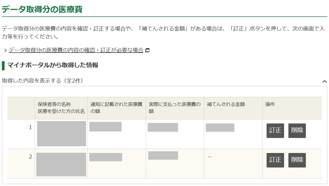Click the マイナポータルから取得した情報 section heading
This screenshot has width=329, height=186.
coord(52,65)
